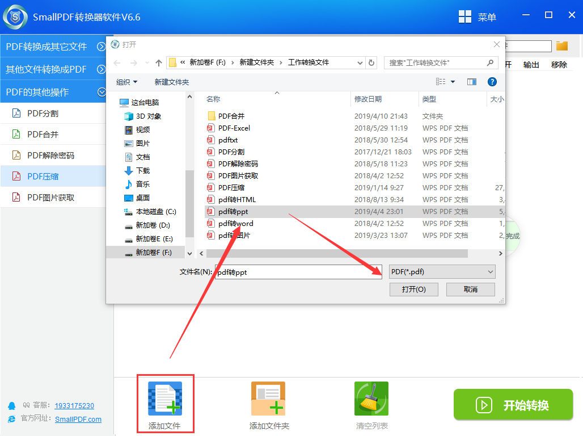Expand 其他文件转换成PDF section
This screenshot has width=583, height=436.
(x=53, y=69)
